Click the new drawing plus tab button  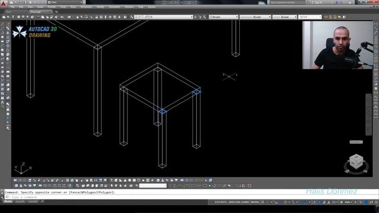(56, 12)
